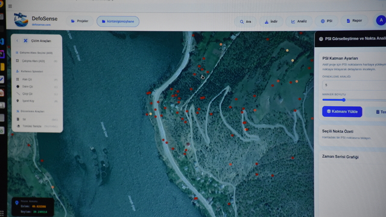Image resolution: width=386 pixels, height=217 pixels.
Task: Click the folder icon in Projeler
Action: tap(72, 21)
